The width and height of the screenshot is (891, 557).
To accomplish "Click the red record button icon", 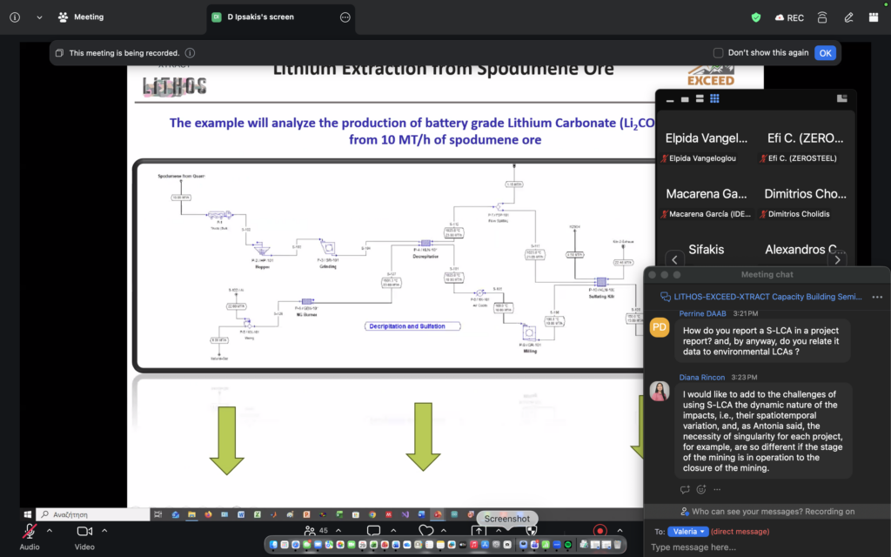I will [x=600, y=530].
